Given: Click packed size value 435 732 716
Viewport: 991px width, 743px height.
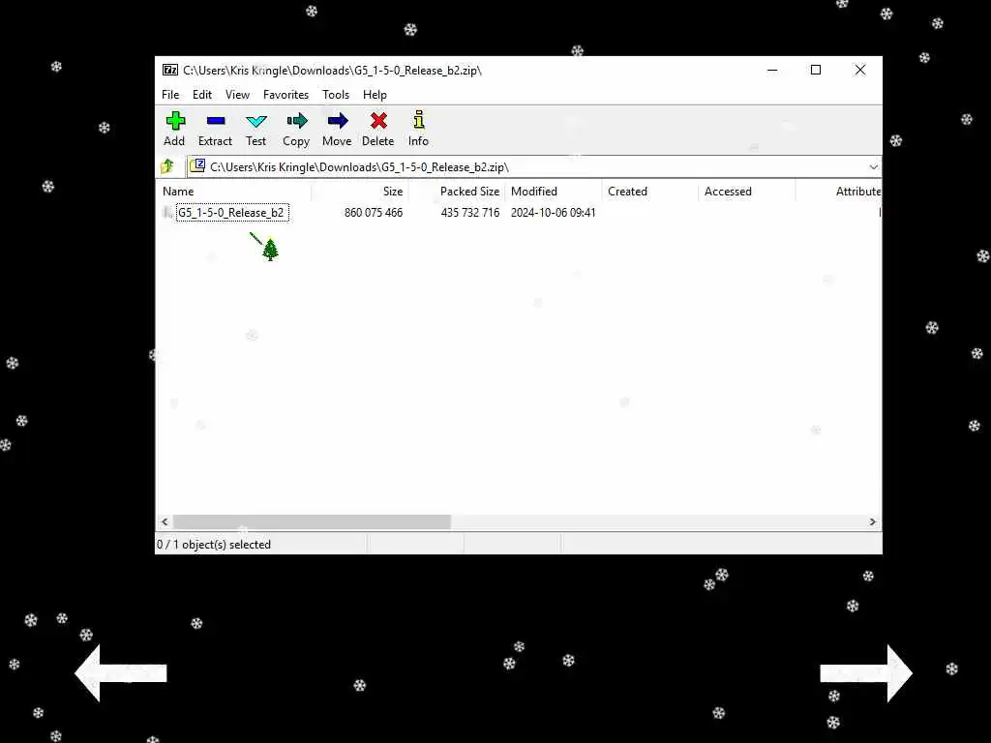Looking at the screenshot, I should click(x=470, y=213).
